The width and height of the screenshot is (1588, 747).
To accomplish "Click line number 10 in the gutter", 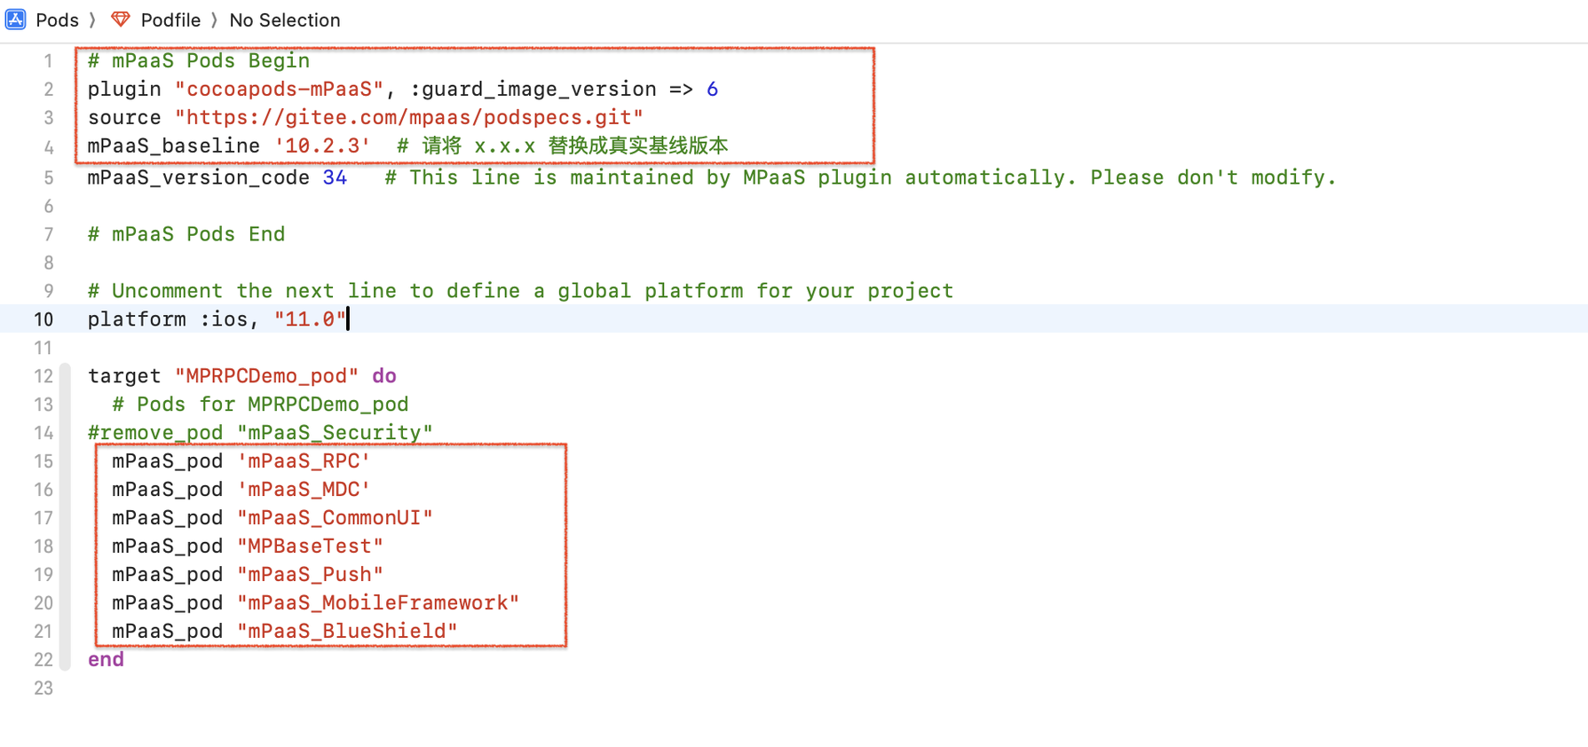I will click(x=43, y=319).
